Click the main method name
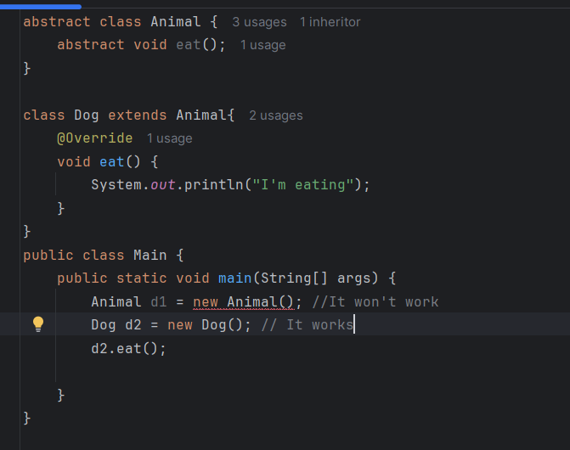 pyautogui.click(x=234, y=278)
